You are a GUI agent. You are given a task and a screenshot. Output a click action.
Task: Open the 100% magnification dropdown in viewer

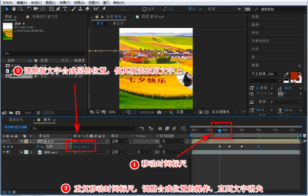coord(117,112)
